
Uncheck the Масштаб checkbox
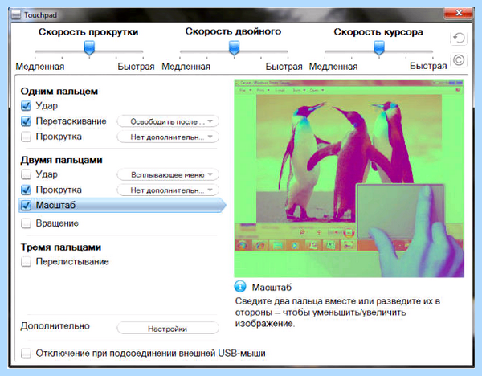click(27, 206)
